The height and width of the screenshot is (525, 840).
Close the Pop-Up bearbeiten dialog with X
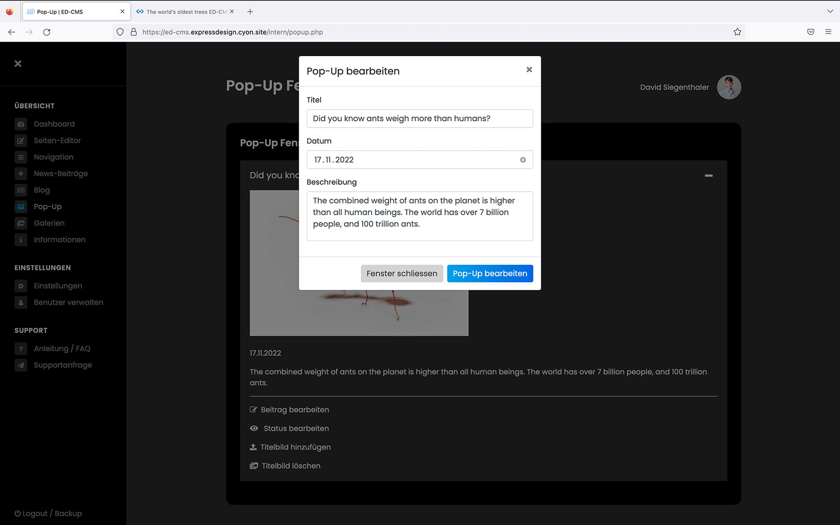click(x=529, y=70)
